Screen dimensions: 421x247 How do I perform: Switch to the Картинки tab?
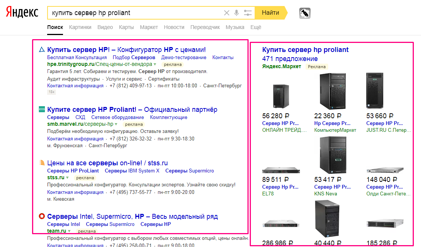80,27
